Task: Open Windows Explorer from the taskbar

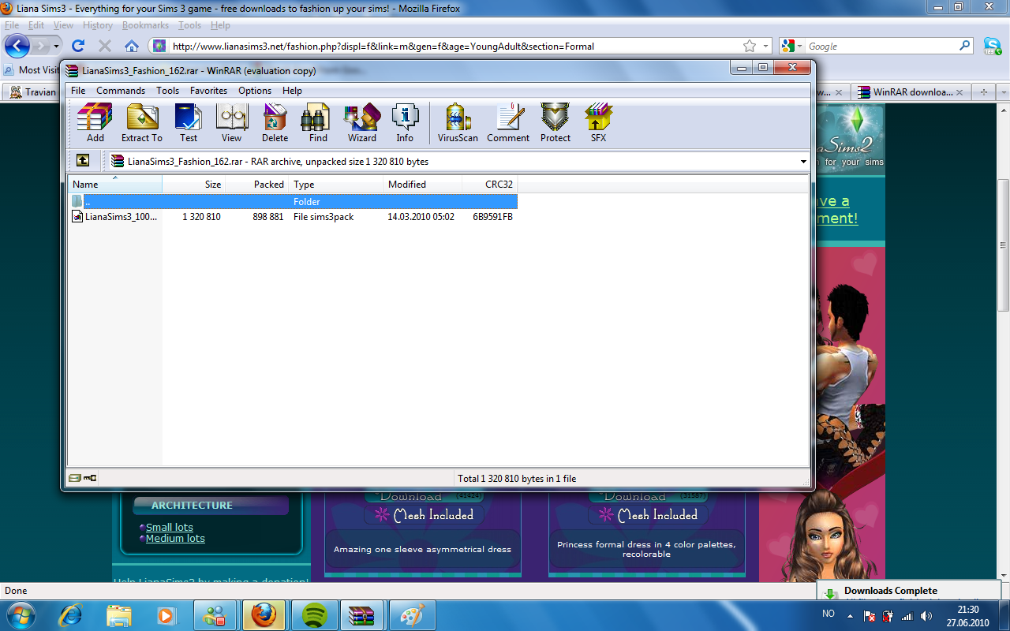Action: click(119, 615)
